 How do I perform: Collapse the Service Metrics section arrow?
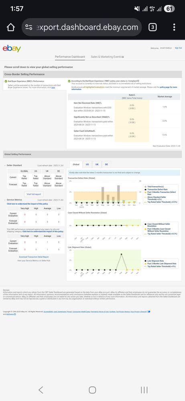click(x=5, y=200)
